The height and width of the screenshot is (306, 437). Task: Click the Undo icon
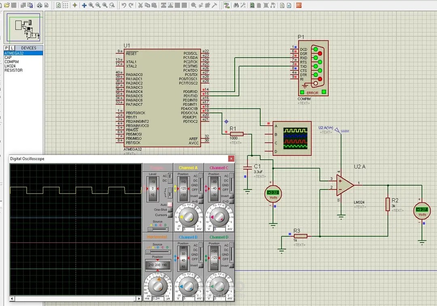pos(125,5)
